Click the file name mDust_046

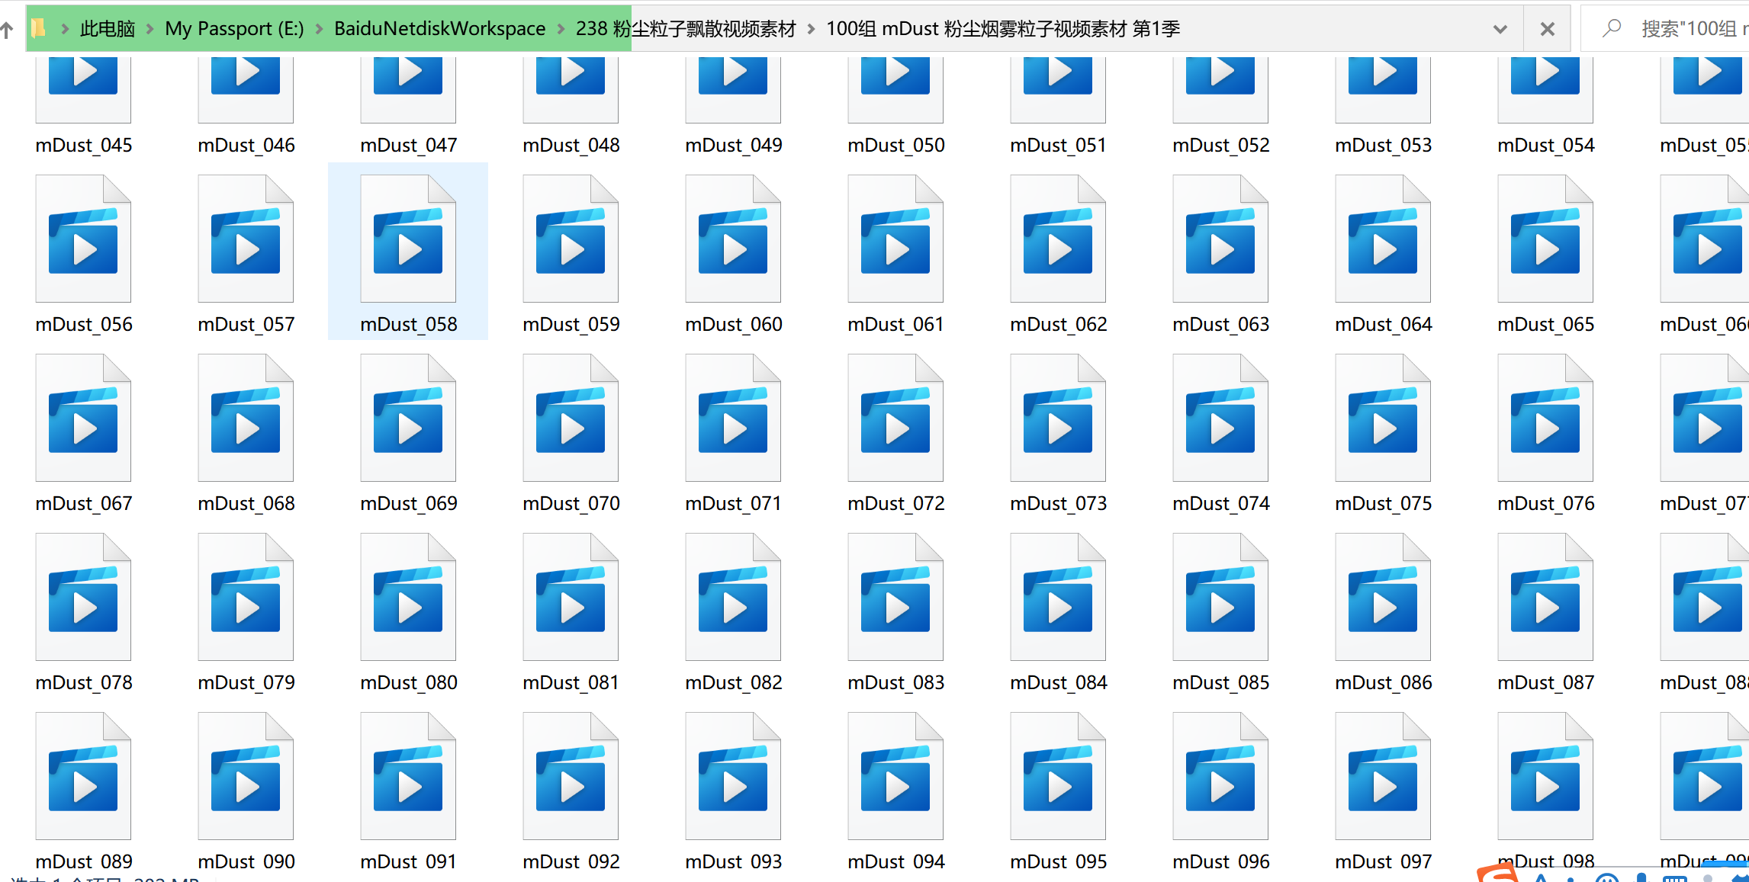[x=246, y=145]
